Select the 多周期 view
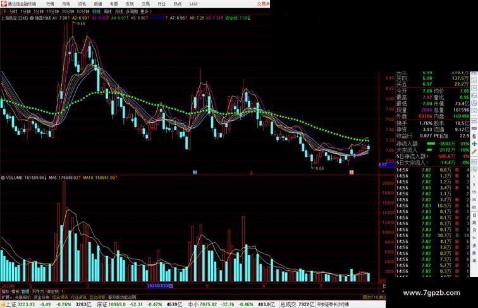This screenshot has height=308, width=478. click(x=132, y=11)
